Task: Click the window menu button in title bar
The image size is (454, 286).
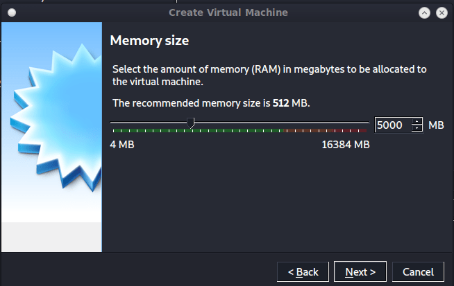Action: click(11, 12)
